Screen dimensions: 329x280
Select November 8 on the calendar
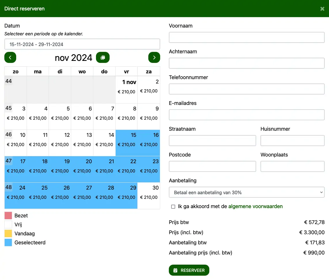[x=126, y=117]
